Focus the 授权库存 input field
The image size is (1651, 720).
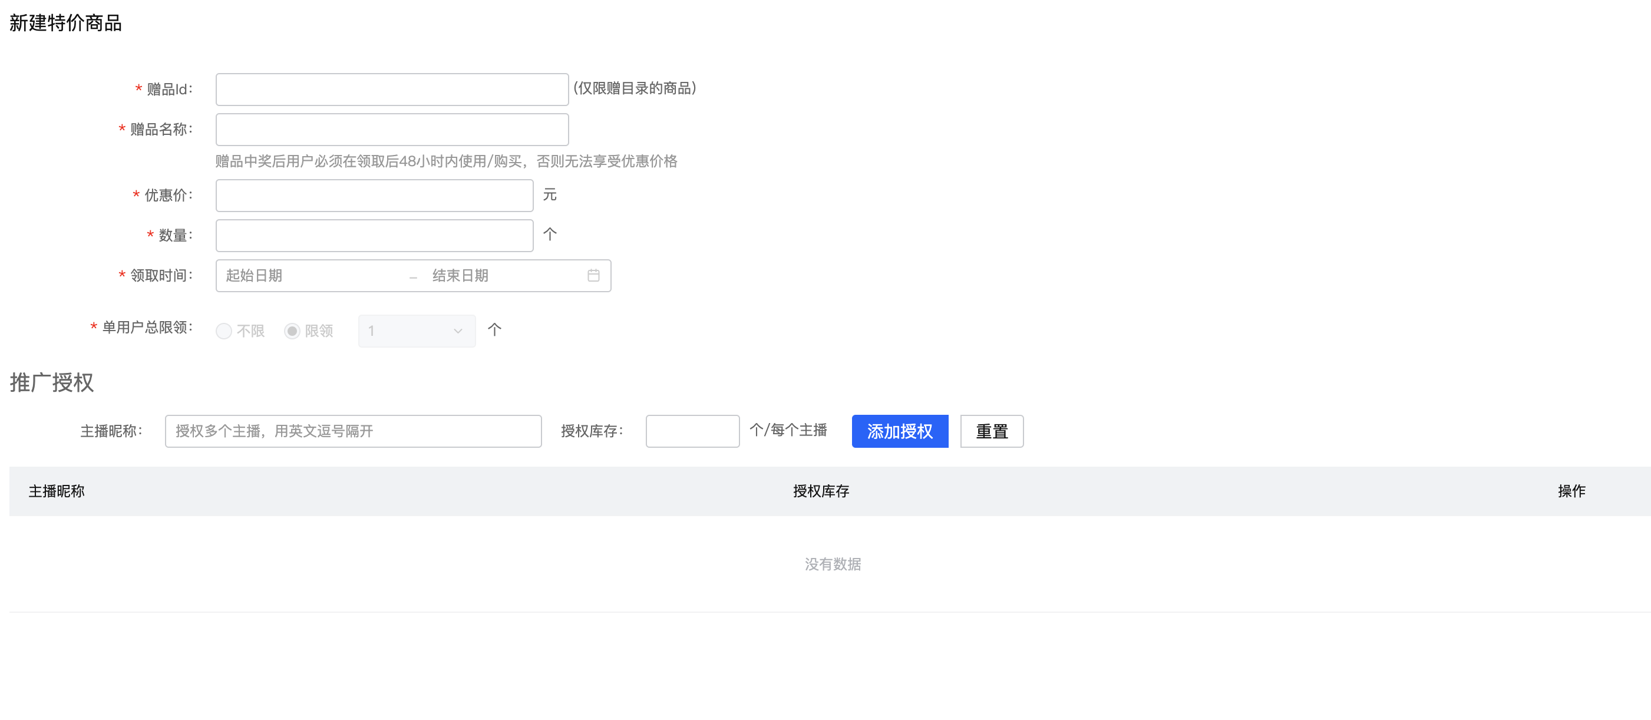[x=692, y=431]
